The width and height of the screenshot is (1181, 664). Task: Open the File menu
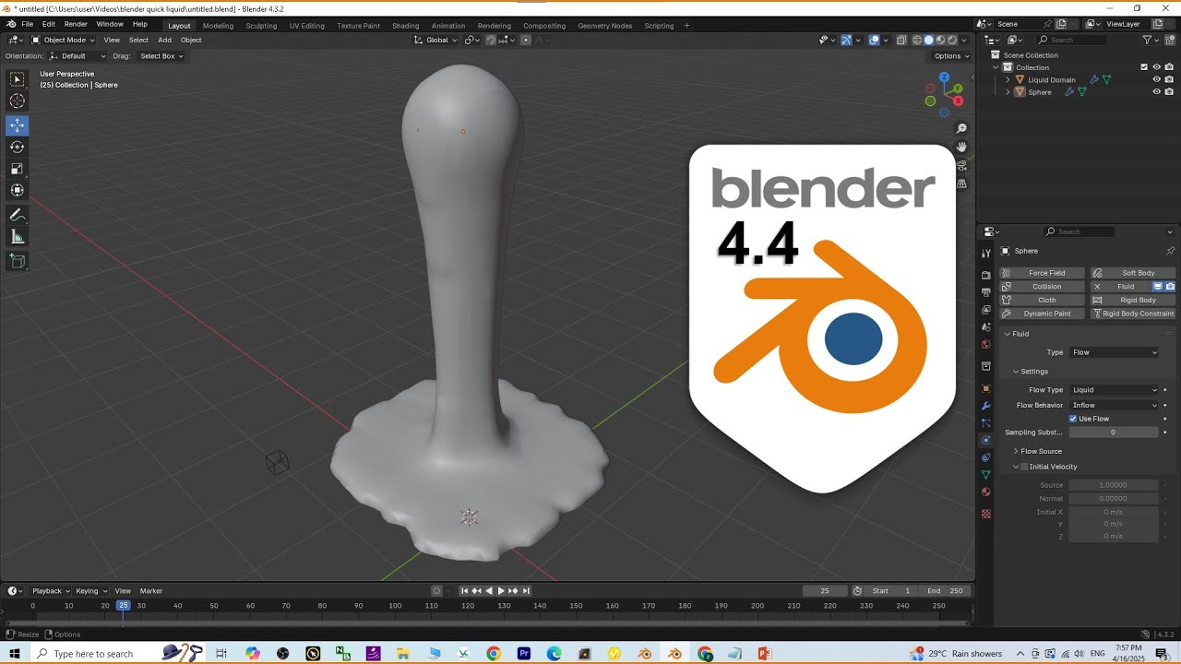pyautogui.click(x=27, y=24)
